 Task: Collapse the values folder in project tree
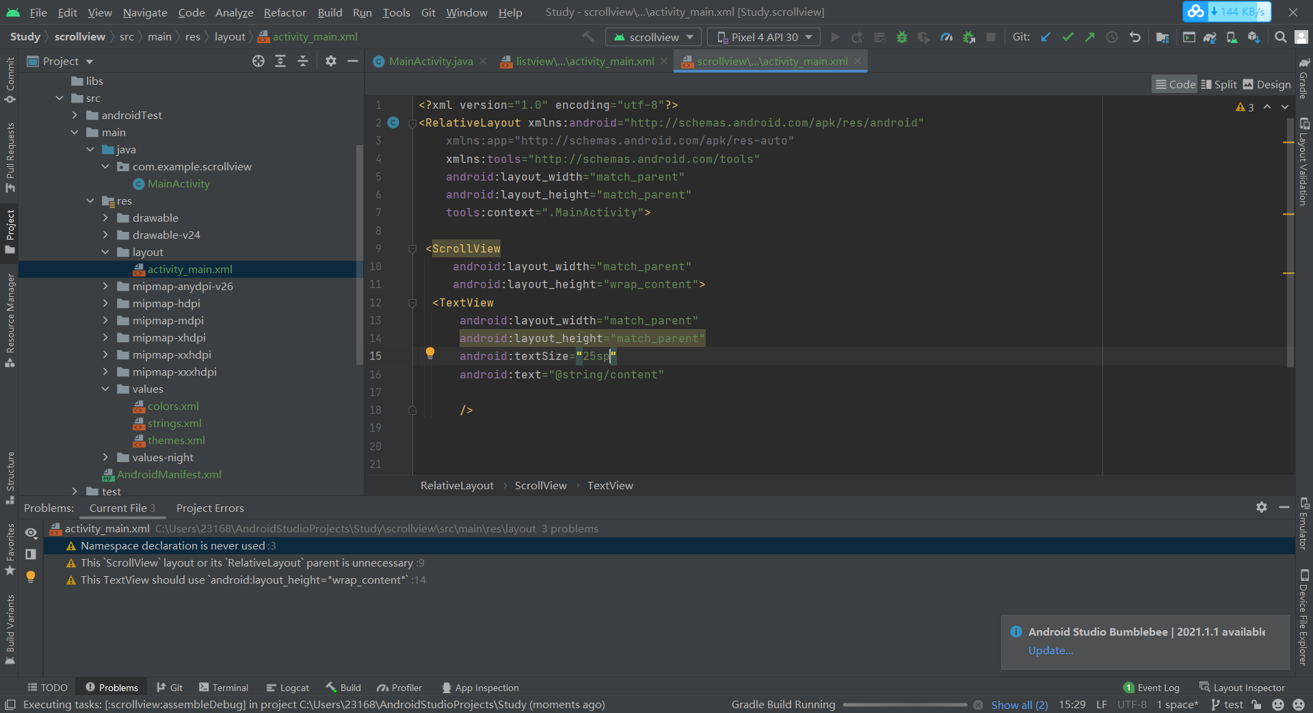click(105, 389)
